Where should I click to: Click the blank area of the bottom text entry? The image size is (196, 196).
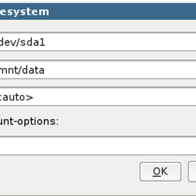coord(98,146)
